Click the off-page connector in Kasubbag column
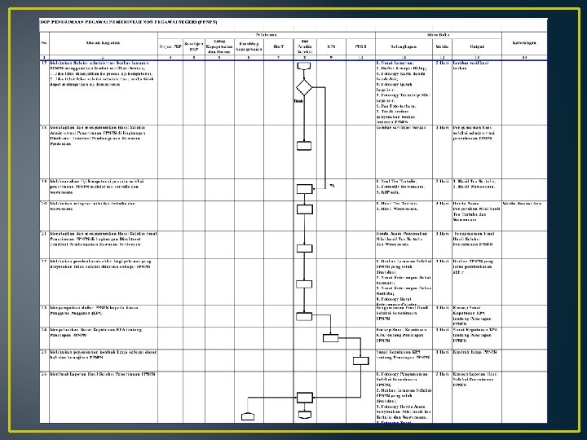The height and width of the screenshot is (440, 587). (248, 416)
